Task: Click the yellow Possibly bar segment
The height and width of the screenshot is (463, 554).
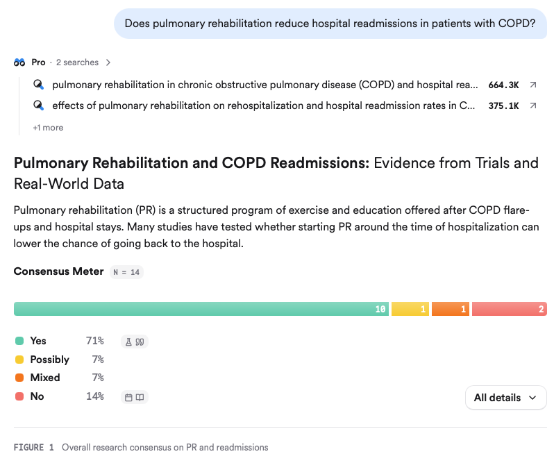Action: tap(410, 309)
